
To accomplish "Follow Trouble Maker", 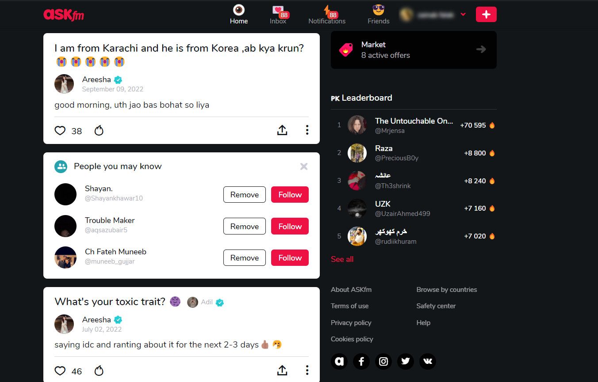I will (x=290, y=226).
